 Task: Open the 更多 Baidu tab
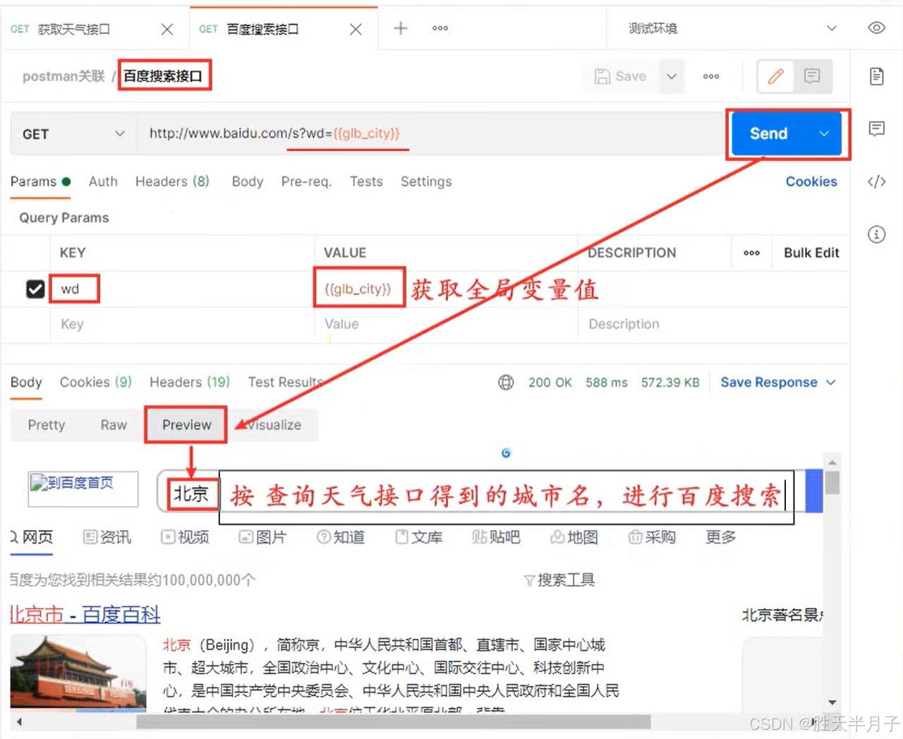[721, 537]
